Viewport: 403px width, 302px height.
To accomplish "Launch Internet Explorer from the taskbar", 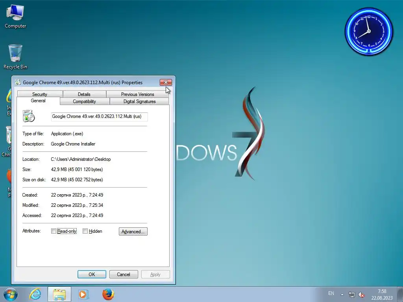I will (x=35, y=294).
